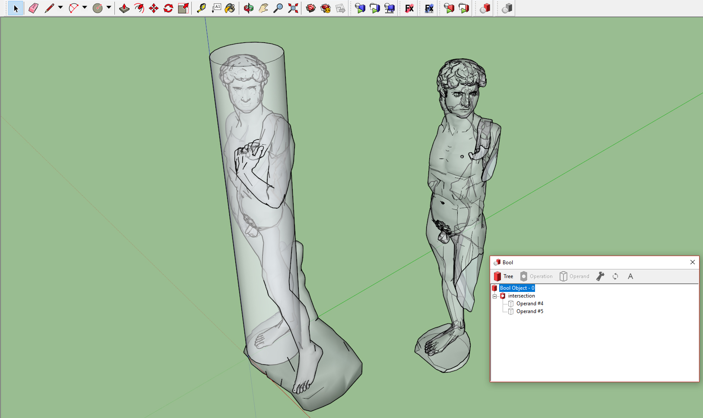703x418 pixels.
Task: Select the Tape Measure tool
Action: coord(201,8)
